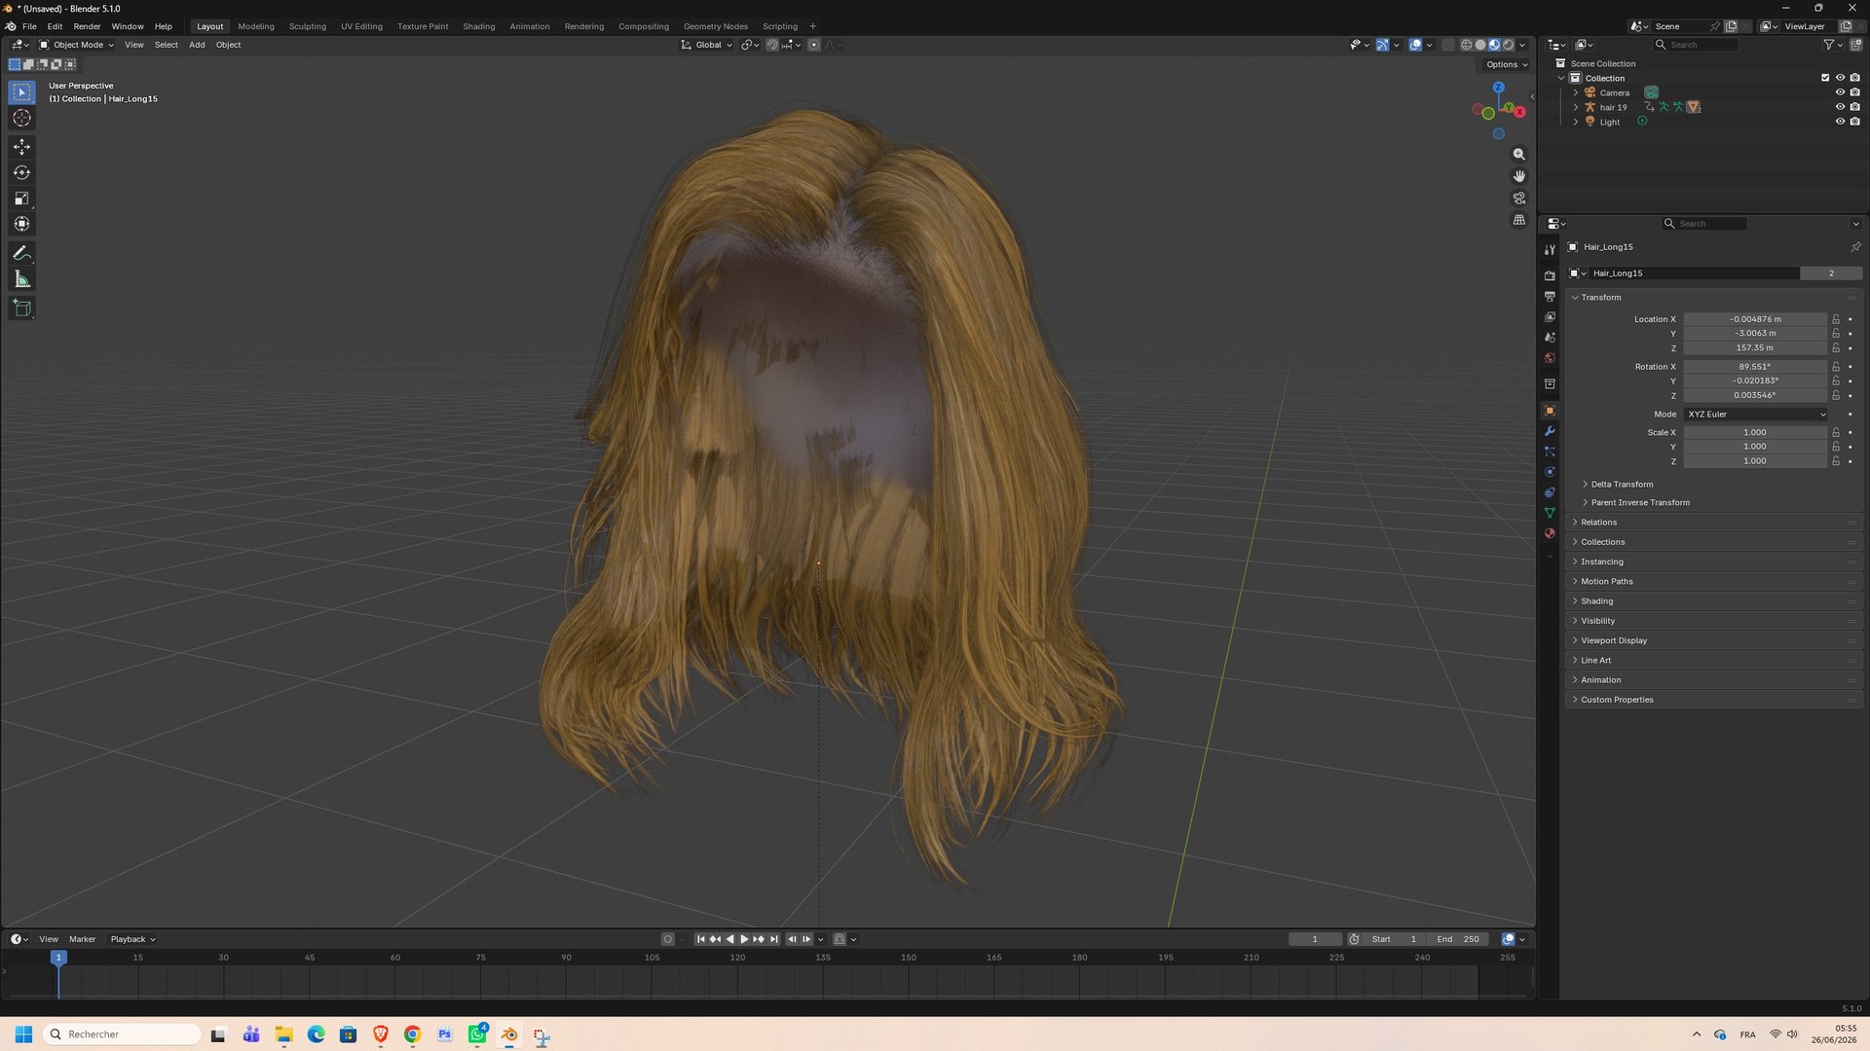Open the Material properties tab
Screen dimensions: 1870x1051
pos(1550,533)
